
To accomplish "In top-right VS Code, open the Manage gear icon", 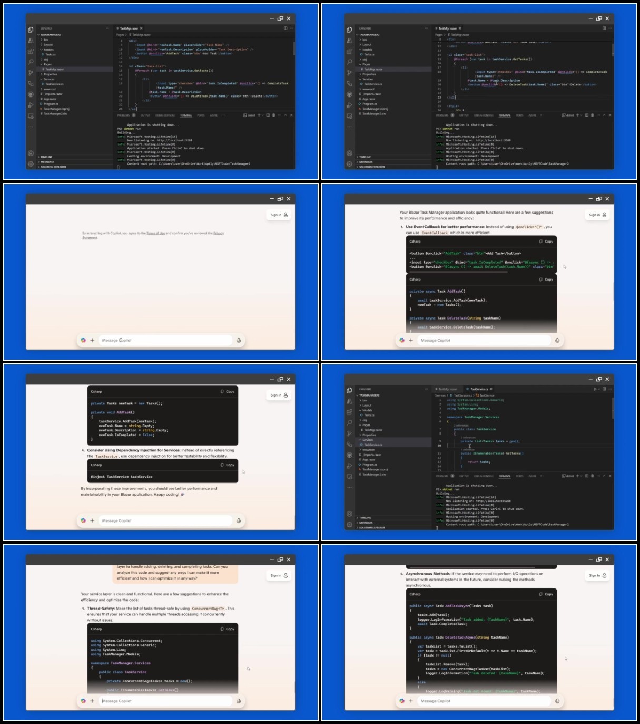I will [349, 164].
